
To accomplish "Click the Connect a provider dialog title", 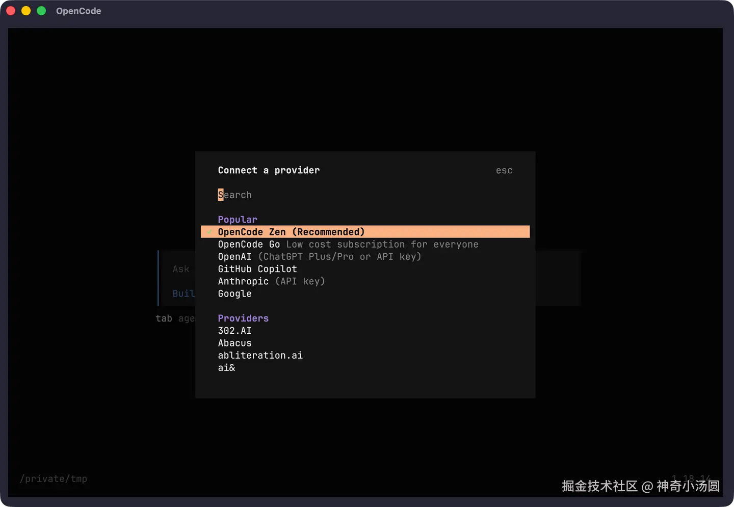I will (269, 170).
